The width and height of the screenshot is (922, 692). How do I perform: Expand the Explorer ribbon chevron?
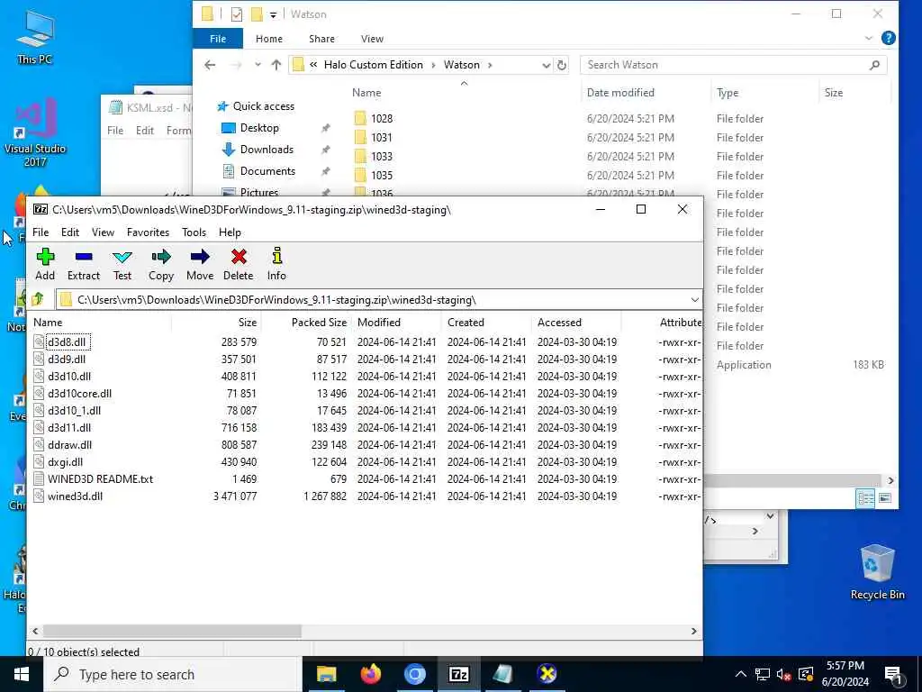pos(869,38)
